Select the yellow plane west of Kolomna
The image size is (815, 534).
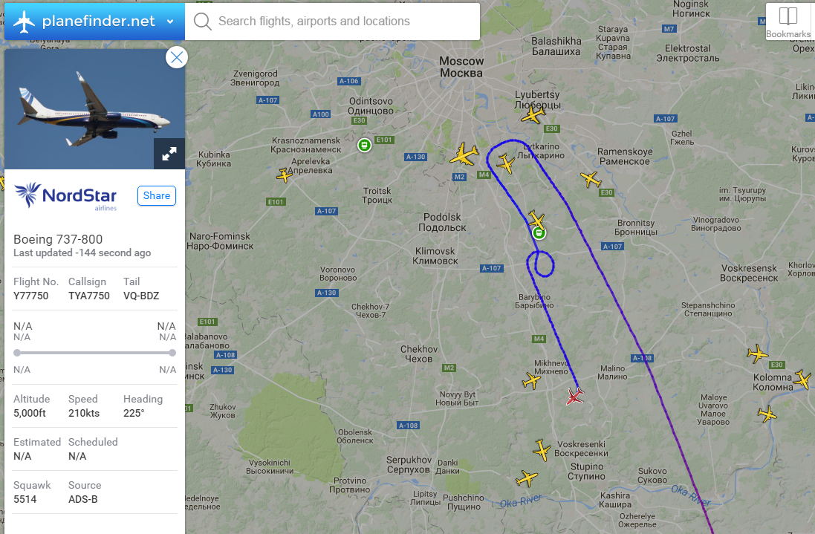(757, 354)
